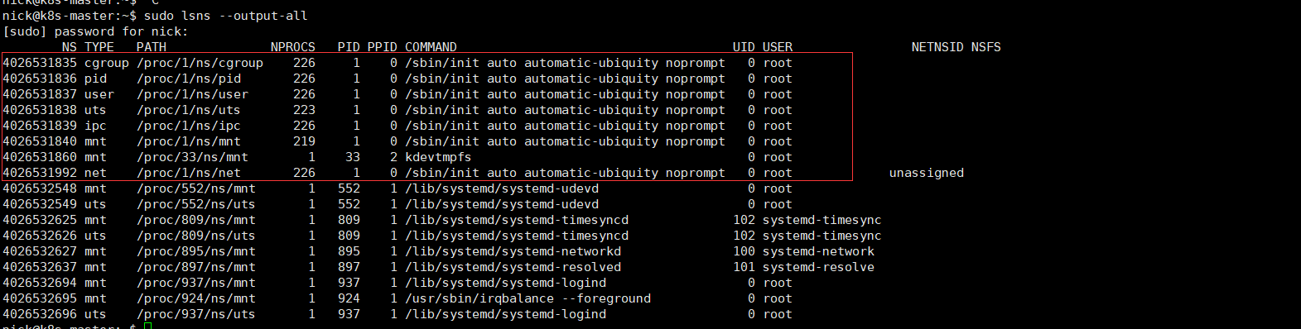Click the '[sudo] password for nick:' prompt line
Image resolution: width=1301 pixels, height=329 pixels.
(95, 31)
